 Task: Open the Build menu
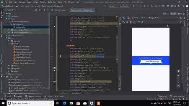click(x=50, y=2)
